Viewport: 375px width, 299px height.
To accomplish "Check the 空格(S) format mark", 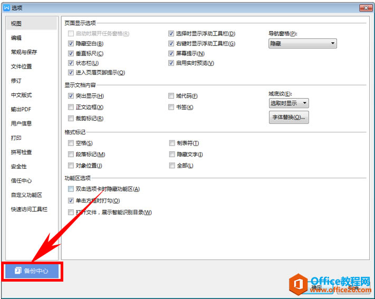I will [x=71, y=143].
